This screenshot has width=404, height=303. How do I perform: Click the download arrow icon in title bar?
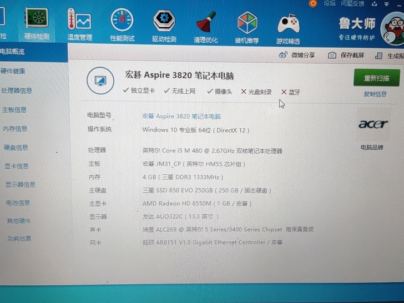375,4
